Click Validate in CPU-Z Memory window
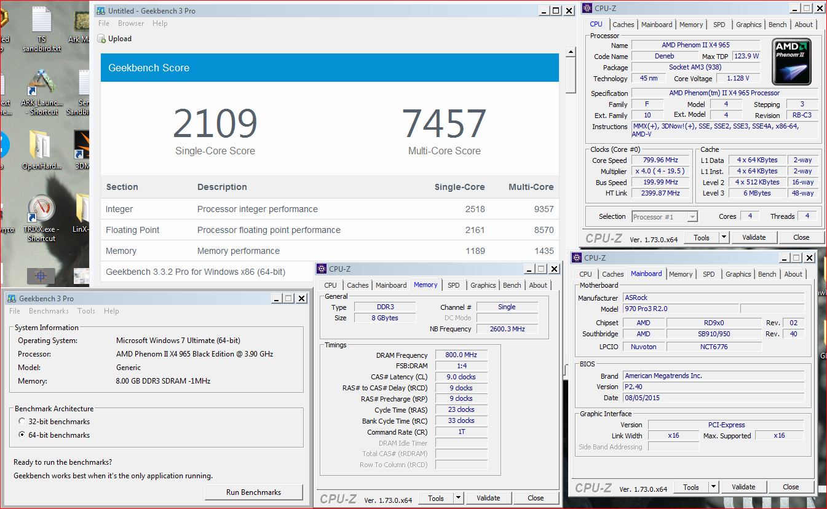Screen dimensions: 827x509 pyautogui.click(x=488, y=498)
